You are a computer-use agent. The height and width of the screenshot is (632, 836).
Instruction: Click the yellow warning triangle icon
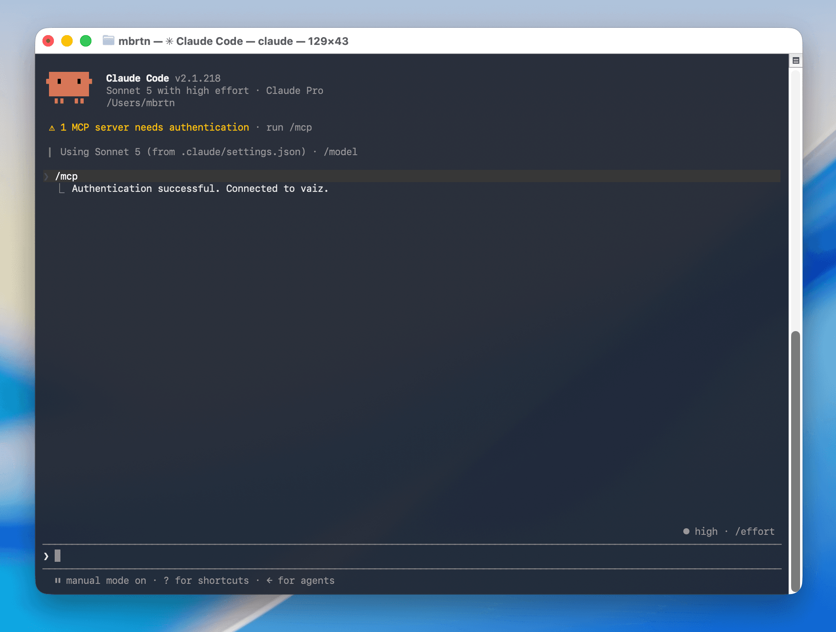tap(52, 128)
